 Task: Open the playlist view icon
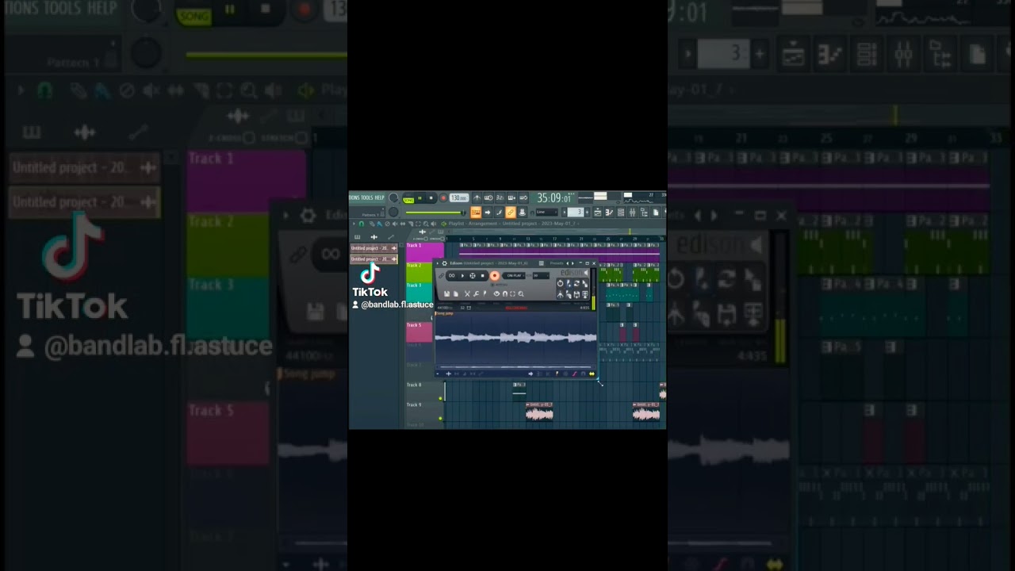pos(598,213)
